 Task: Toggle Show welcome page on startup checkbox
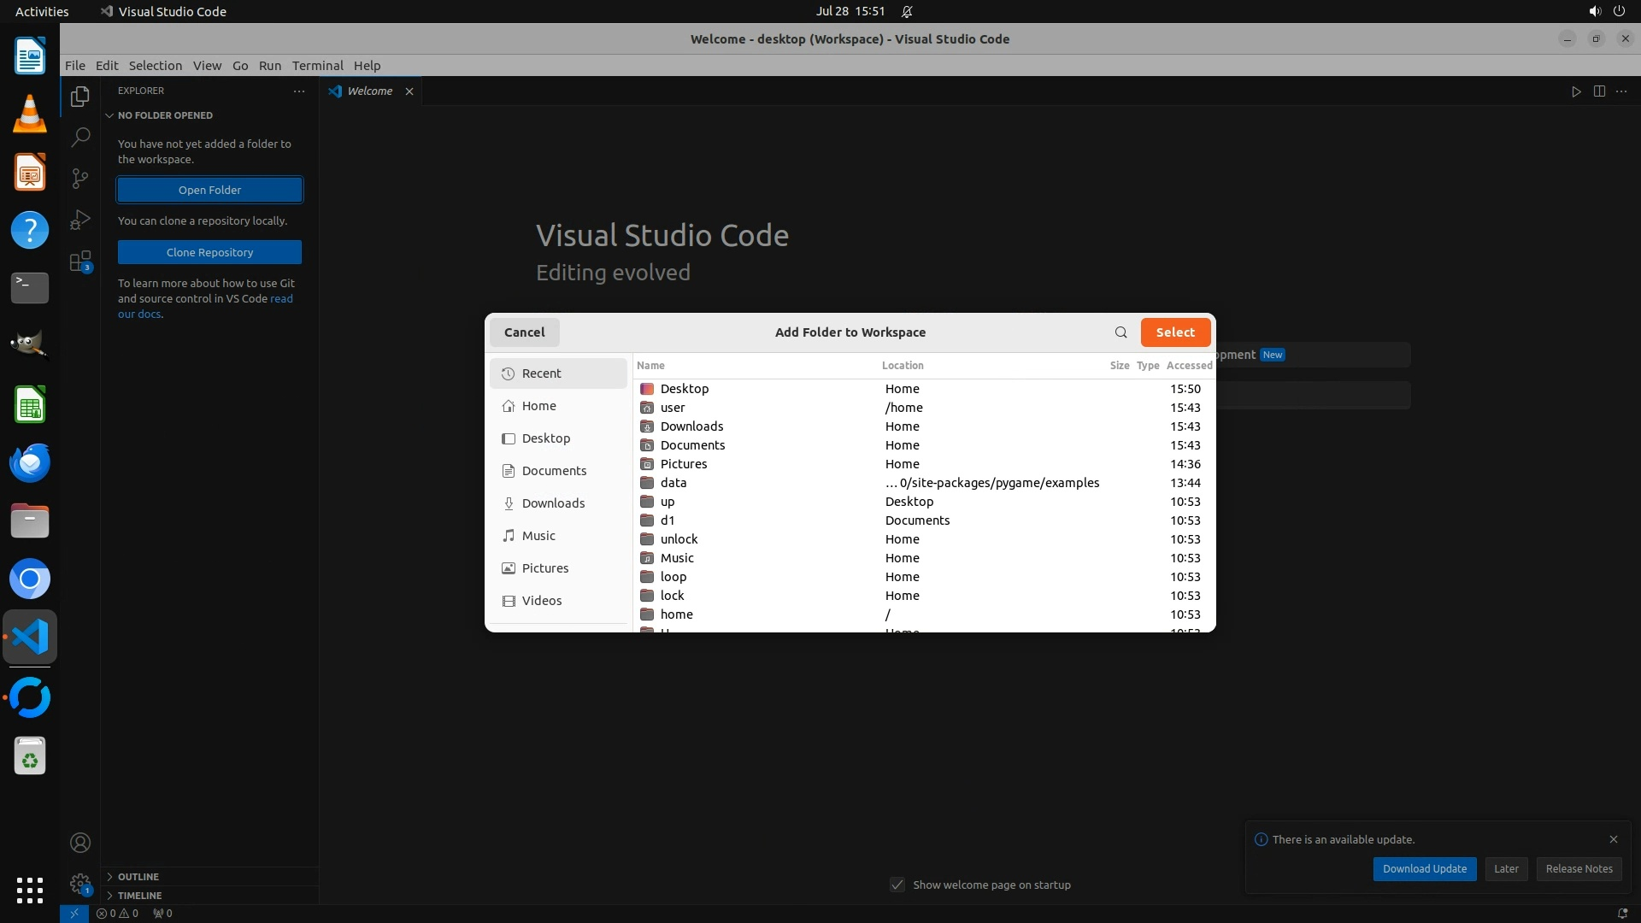[x=897, y=885]
